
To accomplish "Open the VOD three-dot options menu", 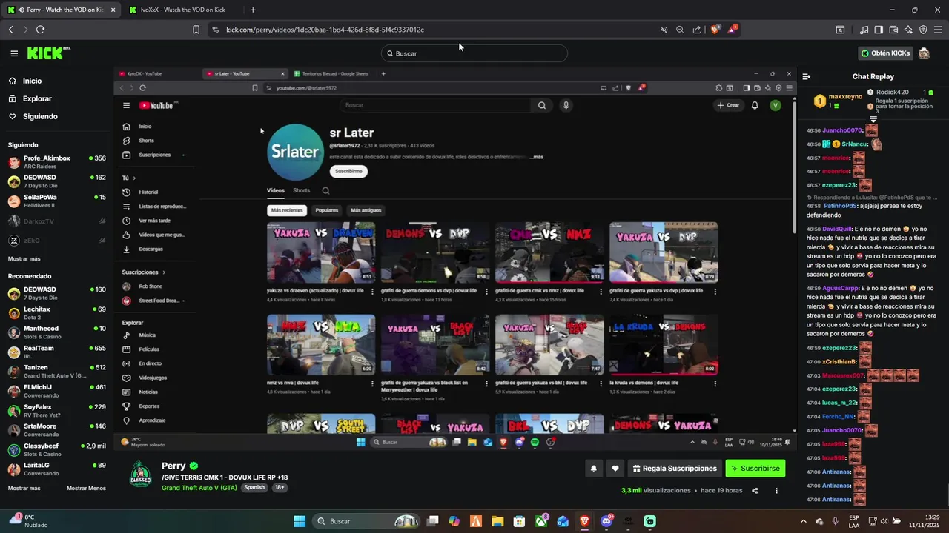I will tap(776, 490).
